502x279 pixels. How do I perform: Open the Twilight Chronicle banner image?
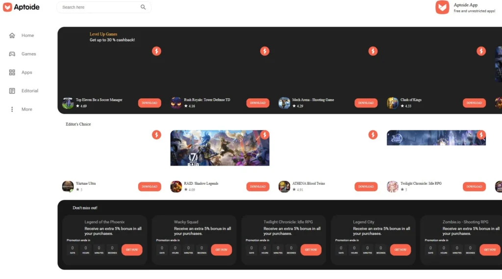436,138
